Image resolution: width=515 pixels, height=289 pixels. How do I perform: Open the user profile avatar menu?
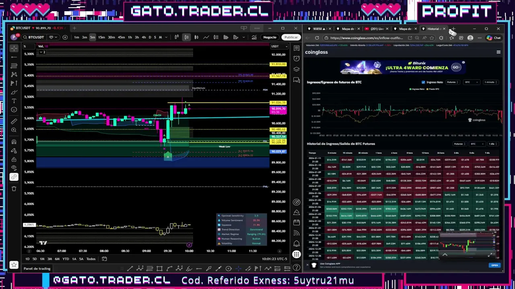(x=14, y=37)
